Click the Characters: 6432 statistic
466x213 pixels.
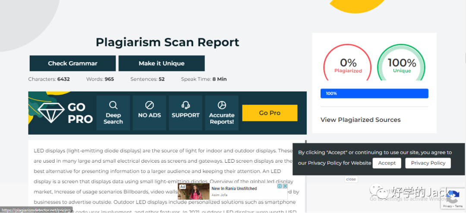pyautogui.click(x=49, y=79)
